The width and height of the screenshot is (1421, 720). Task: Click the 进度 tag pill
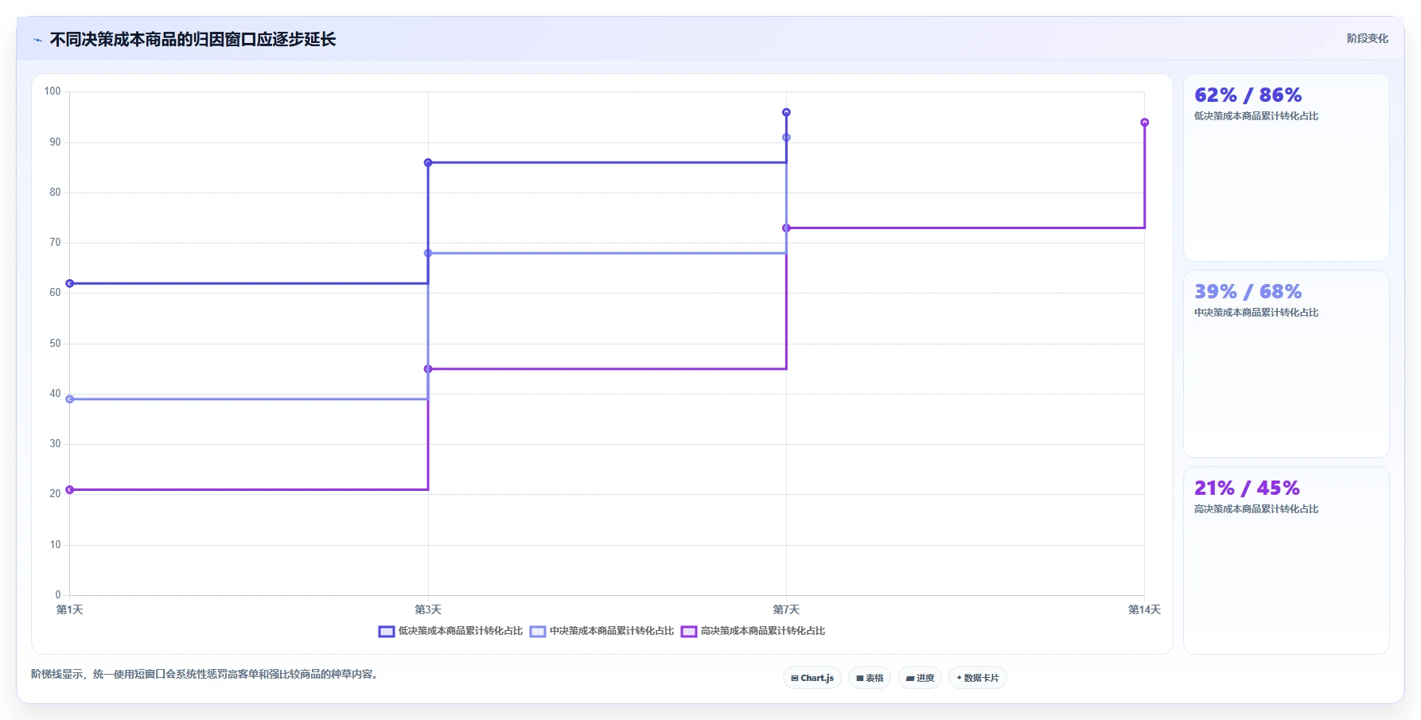tap(920, 678)
